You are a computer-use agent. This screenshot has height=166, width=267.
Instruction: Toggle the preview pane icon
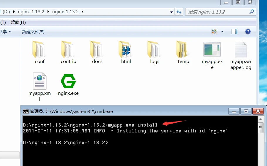click(234, 31)
